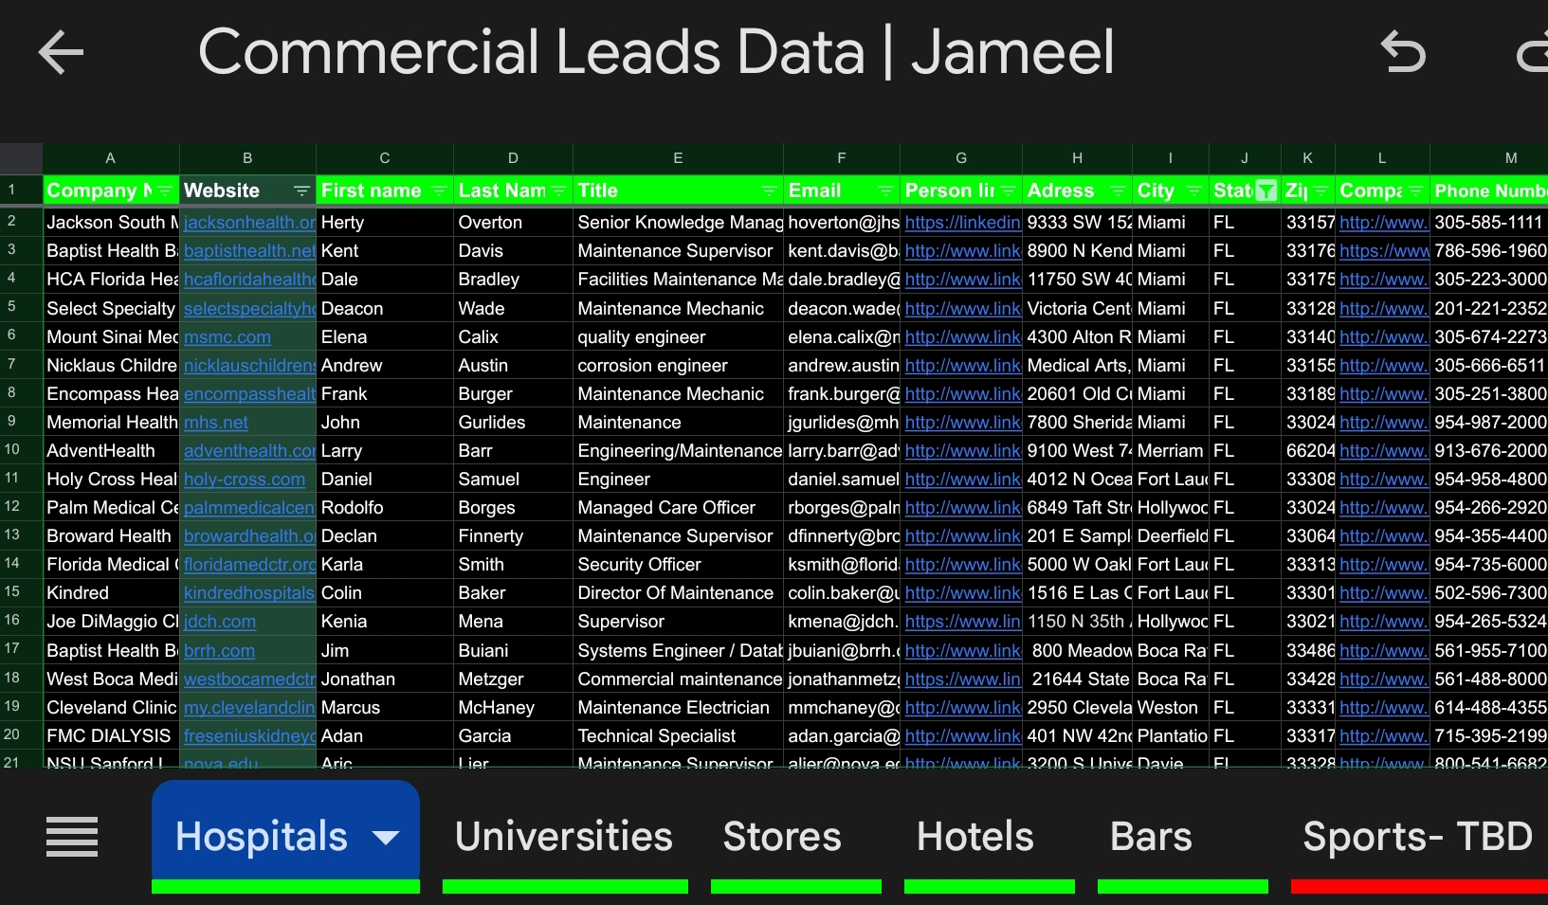Select the Hospitals sheet tab label
The width and height of the screenshot is (1548, 905).
click(x=262, y=837)
